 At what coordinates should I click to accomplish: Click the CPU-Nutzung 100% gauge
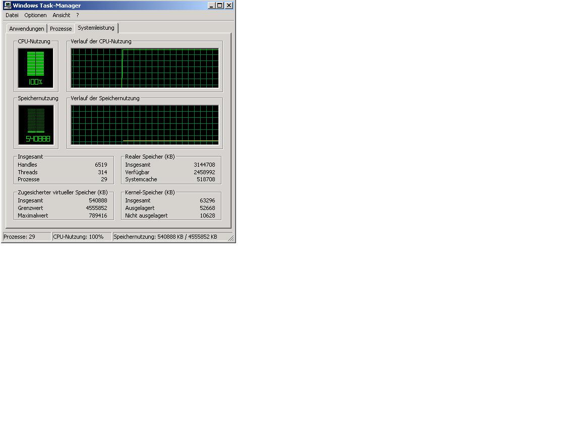pyautogui.click(x=36, y=67)
